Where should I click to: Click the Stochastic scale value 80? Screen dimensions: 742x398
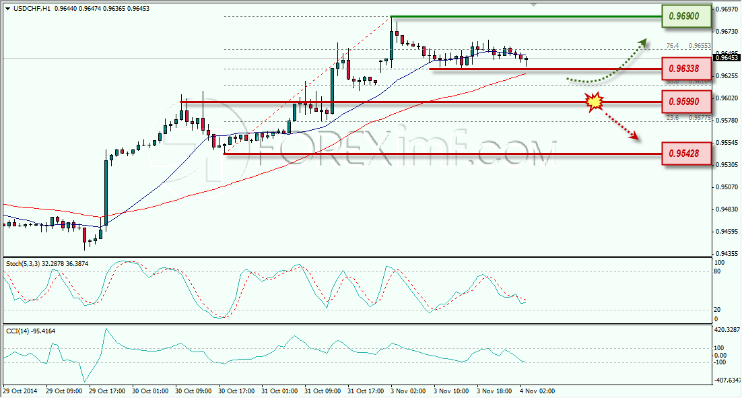tap(717, 271)
